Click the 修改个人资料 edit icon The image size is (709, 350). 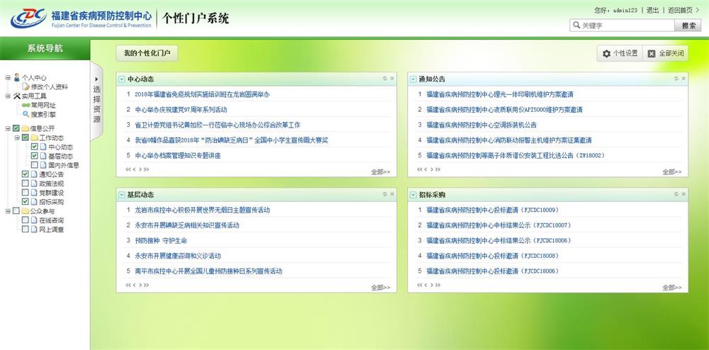[x=26, y=86]
